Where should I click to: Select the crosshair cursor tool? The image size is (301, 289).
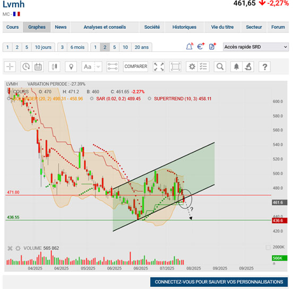[10, 67]
